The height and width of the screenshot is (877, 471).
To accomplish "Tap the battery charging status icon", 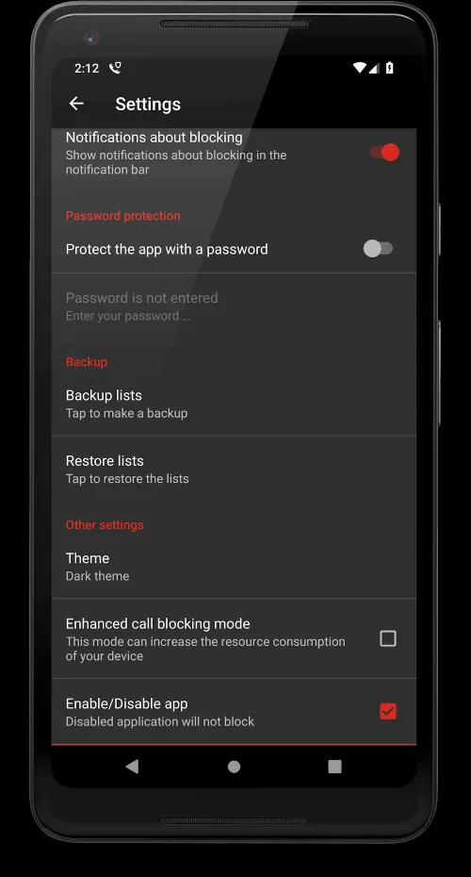I will (x=389, y=68).
